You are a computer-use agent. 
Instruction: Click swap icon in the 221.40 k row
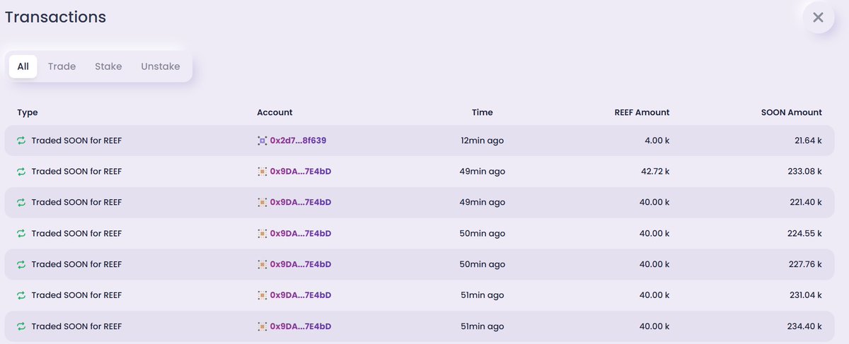(x=21, y=202)
